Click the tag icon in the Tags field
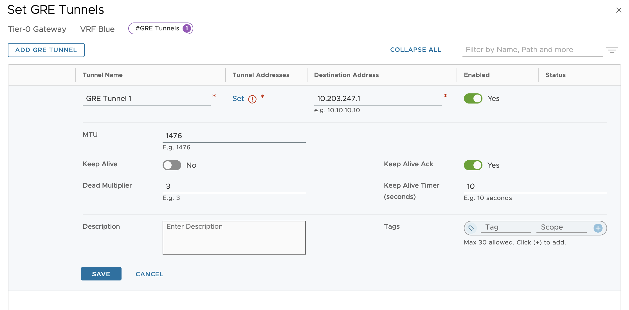This screenshot has width=629, height=310. coord(472,228)
